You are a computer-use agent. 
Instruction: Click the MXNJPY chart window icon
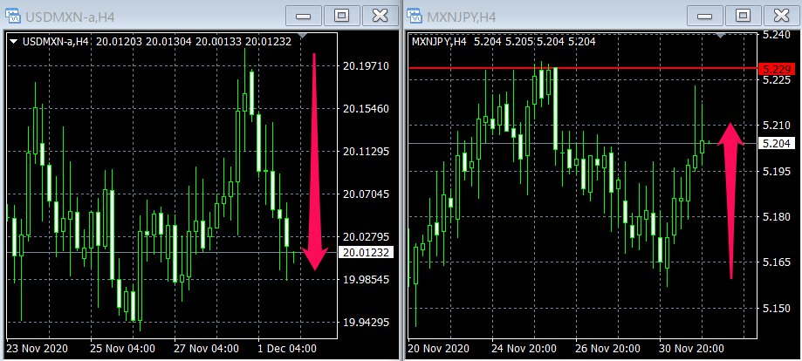[414, 16]
